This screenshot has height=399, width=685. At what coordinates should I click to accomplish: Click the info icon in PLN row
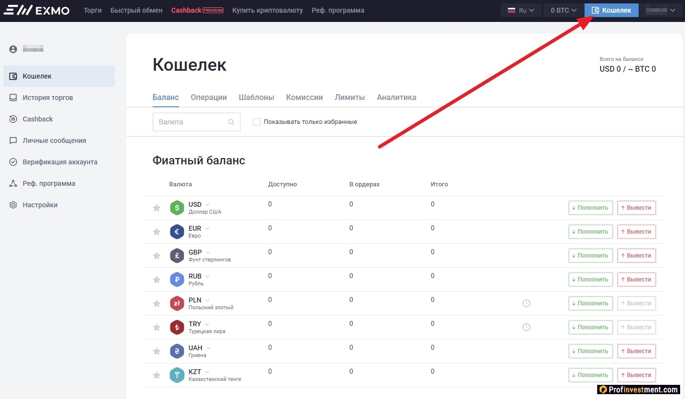click(x=526, y=303)
